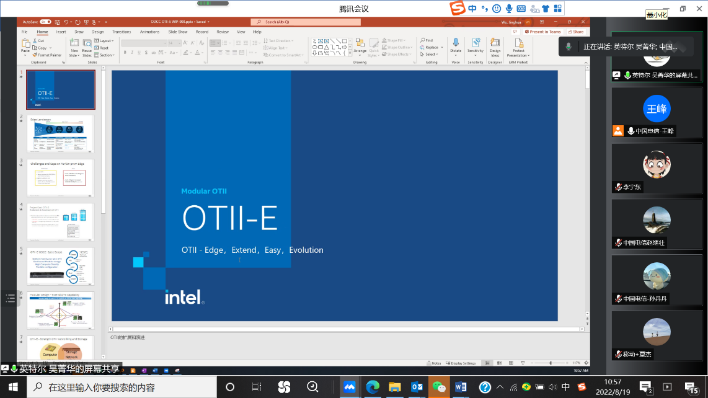
Task: Insert a New Slide
Action: (x=74, y=48)
